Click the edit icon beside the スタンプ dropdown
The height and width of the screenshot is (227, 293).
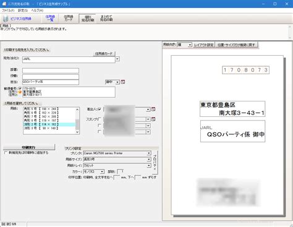(153, 119)
